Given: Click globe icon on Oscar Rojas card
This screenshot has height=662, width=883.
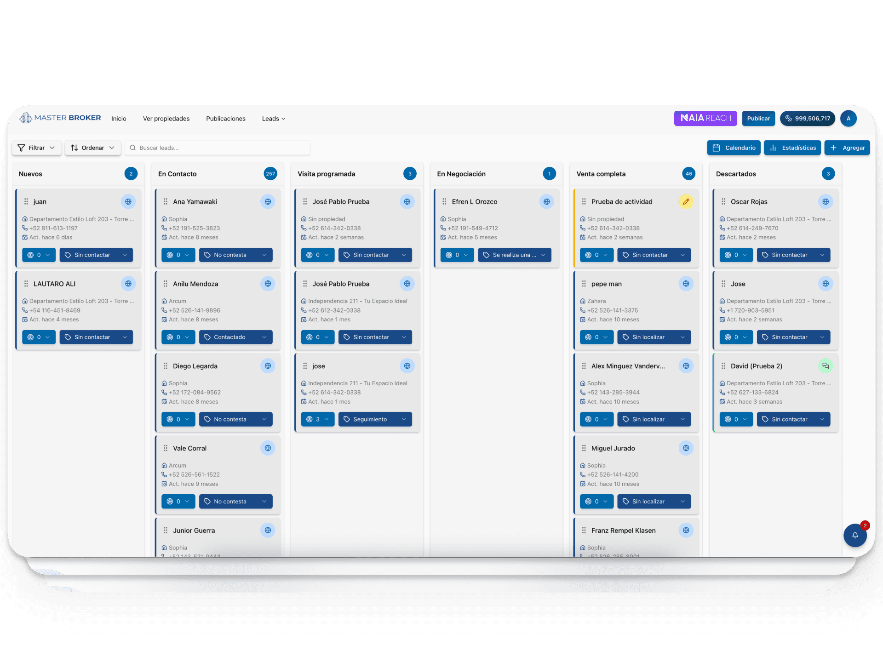Looking at the screenshot, I should pyautogui.click(x=826, y=201).
